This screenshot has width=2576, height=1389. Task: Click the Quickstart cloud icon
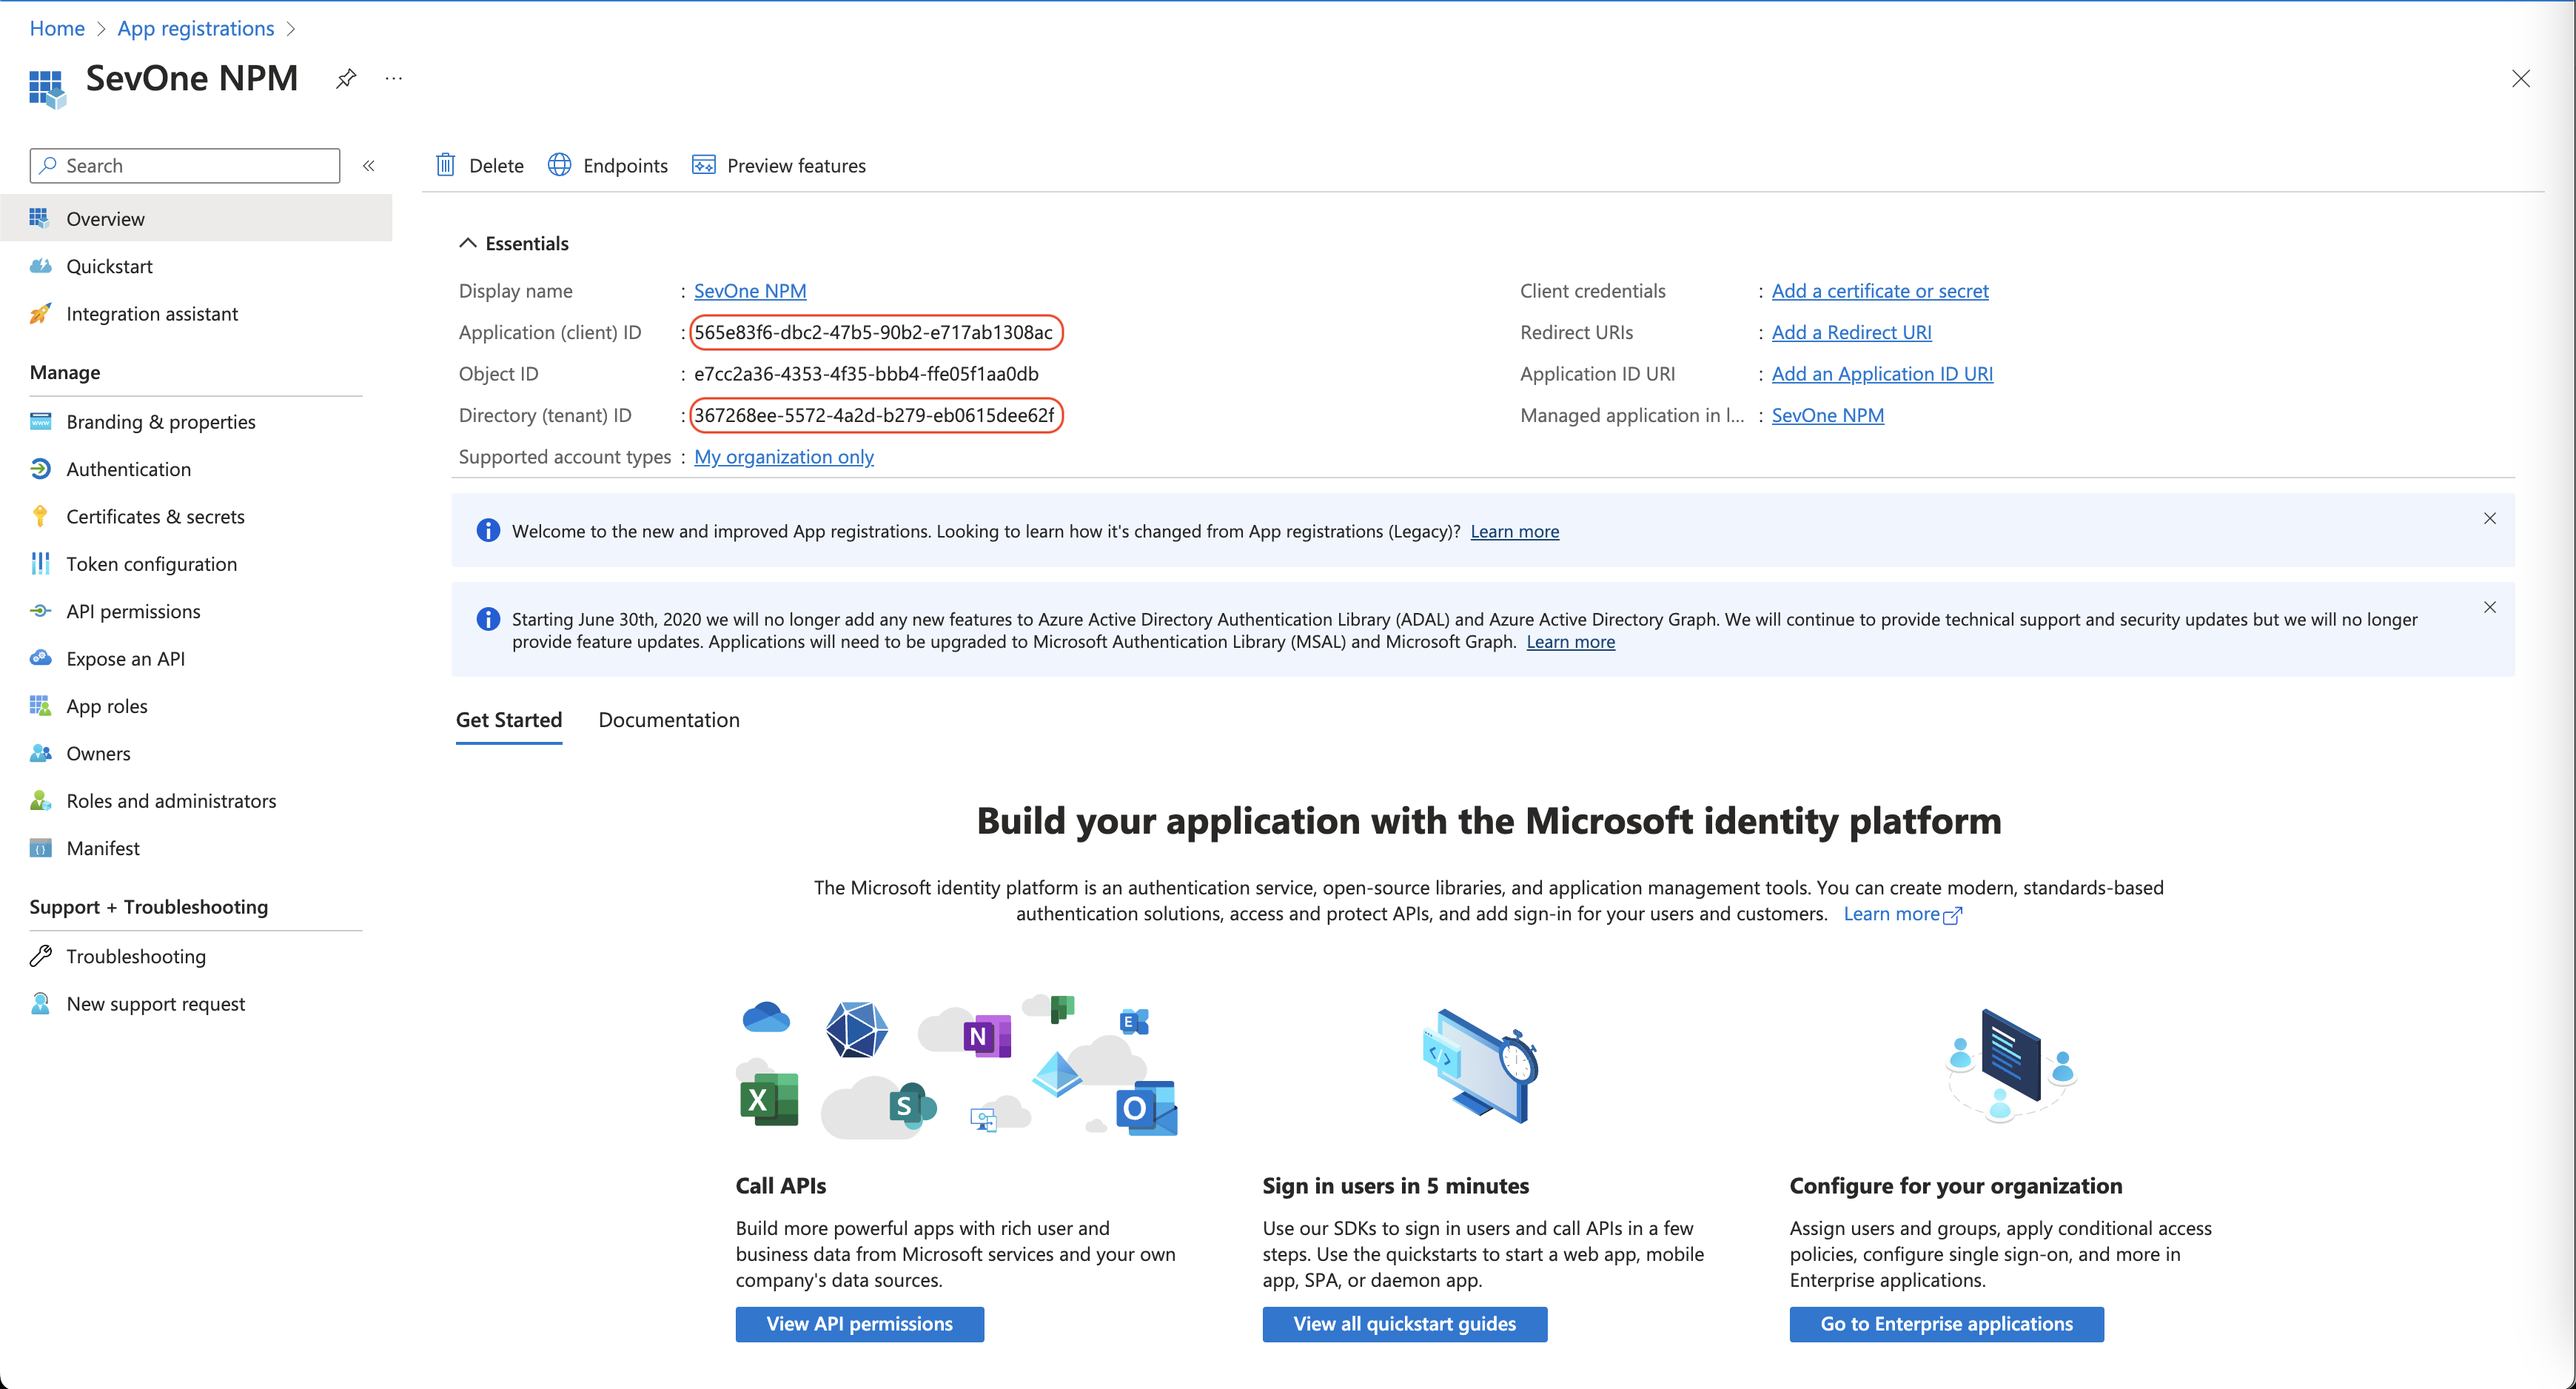coord(40,266)
